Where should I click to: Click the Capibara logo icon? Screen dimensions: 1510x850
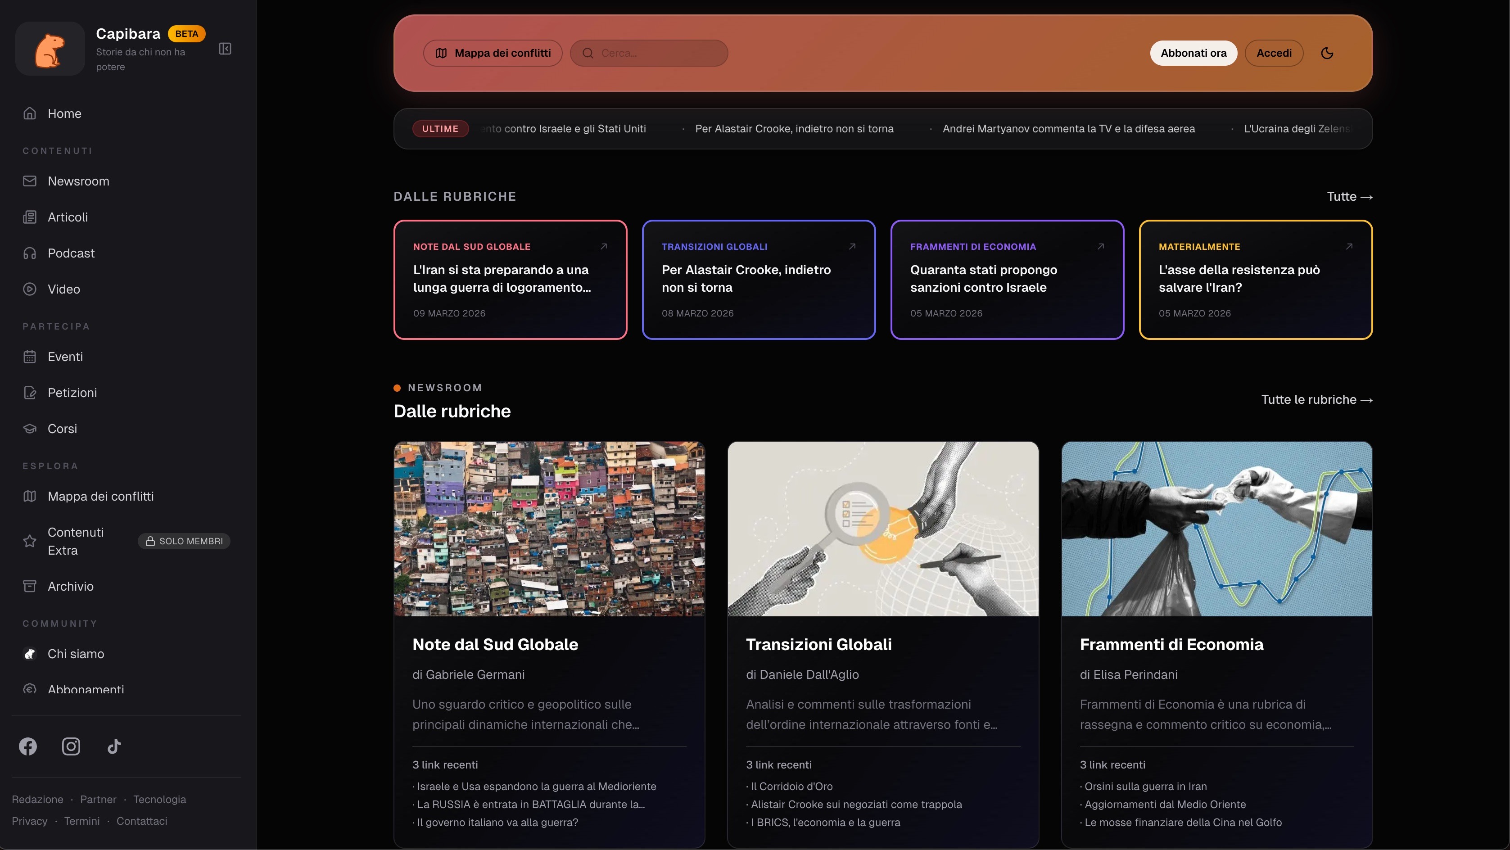point(50,49)
